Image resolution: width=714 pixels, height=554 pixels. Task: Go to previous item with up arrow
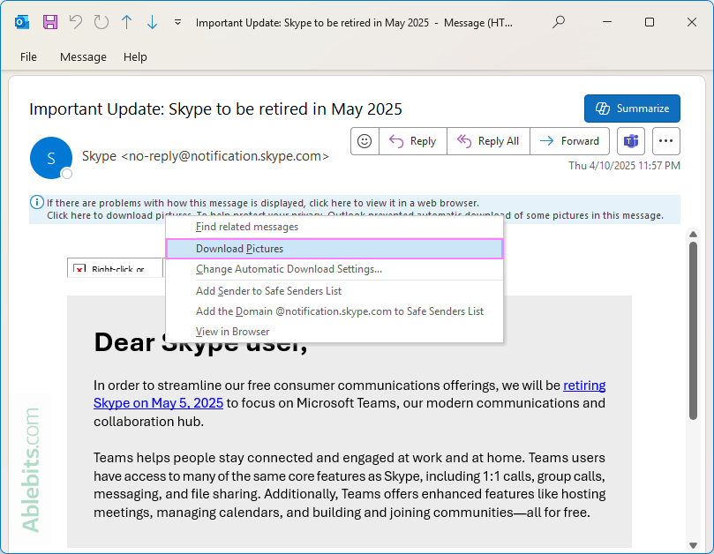(x=126, y=22)
